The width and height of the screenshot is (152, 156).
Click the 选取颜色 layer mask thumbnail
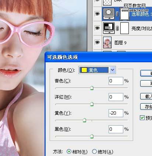[x=124, y=14]
